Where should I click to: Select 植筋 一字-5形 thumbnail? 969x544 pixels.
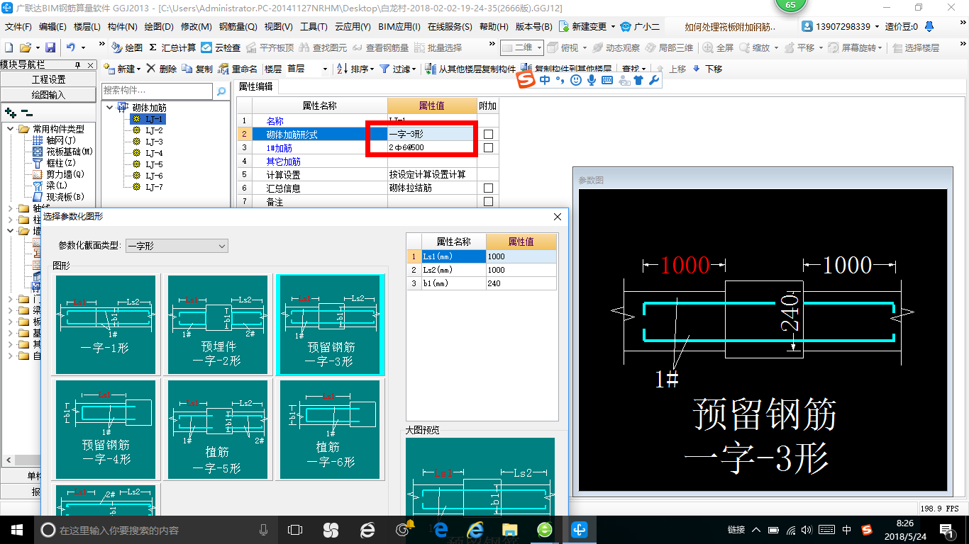pos(217,431)
